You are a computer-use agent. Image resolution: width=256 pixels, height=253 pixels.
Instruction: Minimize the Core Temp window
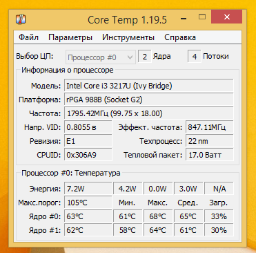tap(184, 19)
